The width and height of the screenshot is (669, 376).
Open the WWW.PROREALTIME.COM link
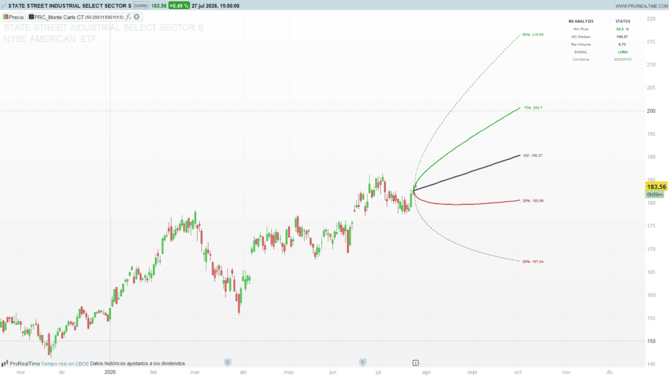(642, 6)
